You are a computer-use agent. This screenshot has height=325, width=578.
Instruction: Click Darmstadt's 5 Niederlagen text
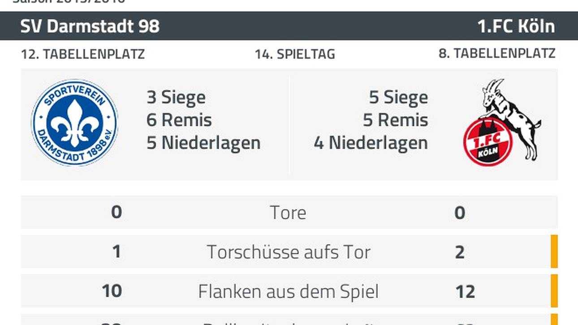point(203,143)
